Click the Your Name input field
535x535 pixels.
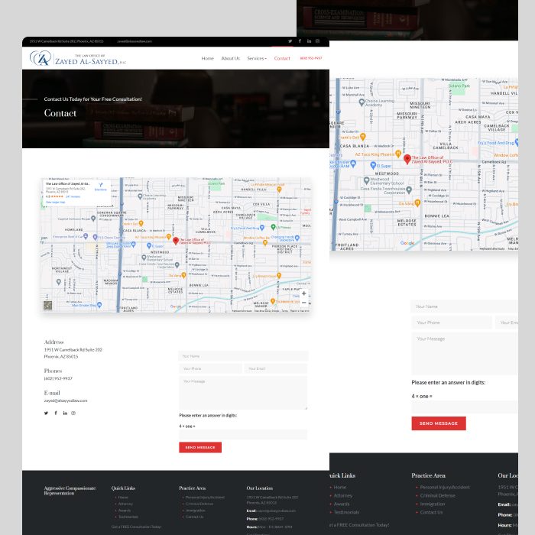pos(243,356)
